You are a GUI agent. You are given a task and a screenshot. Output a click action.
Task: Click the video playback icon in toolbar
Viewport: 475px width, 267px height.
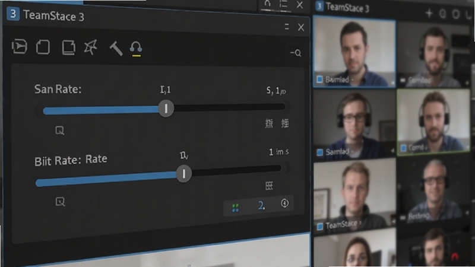(20, 47)
